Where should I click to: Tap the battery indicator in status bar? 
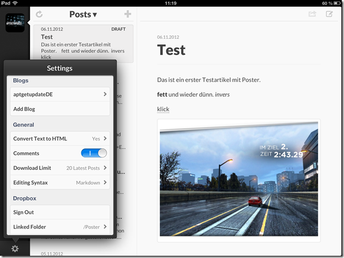(x=336, y=3)
